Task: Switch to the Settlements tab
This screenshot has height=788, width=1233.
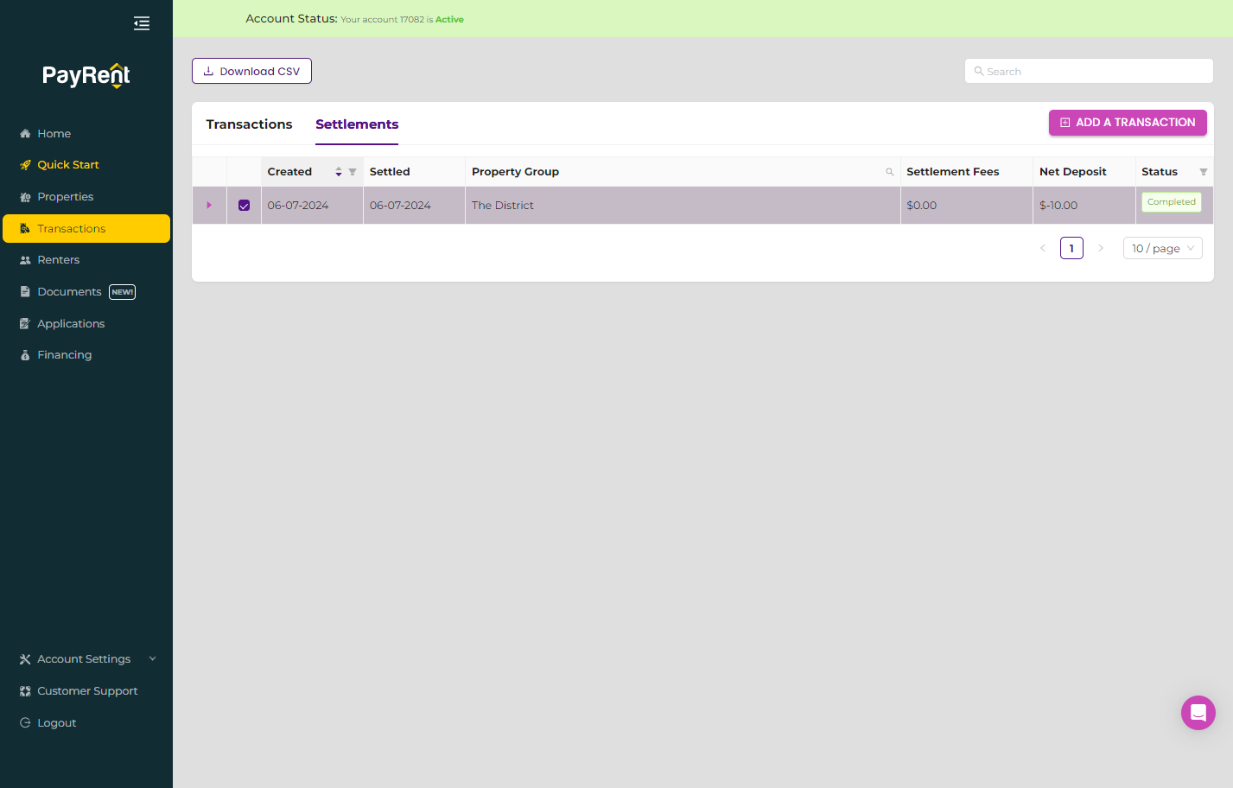Action: click(357, 124)
